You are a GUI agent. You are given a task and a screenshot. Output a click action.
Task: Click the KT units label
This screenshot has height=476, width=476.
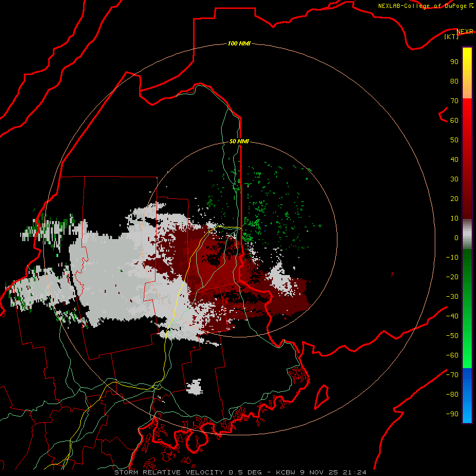(452, 36)
